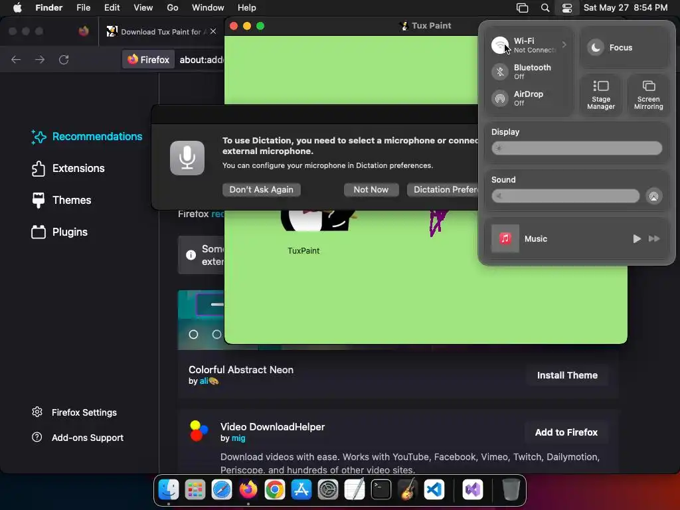Open Screen Mirroring options
The height and width of the screenshot is (510, 680).
click(x=648, y=94)
